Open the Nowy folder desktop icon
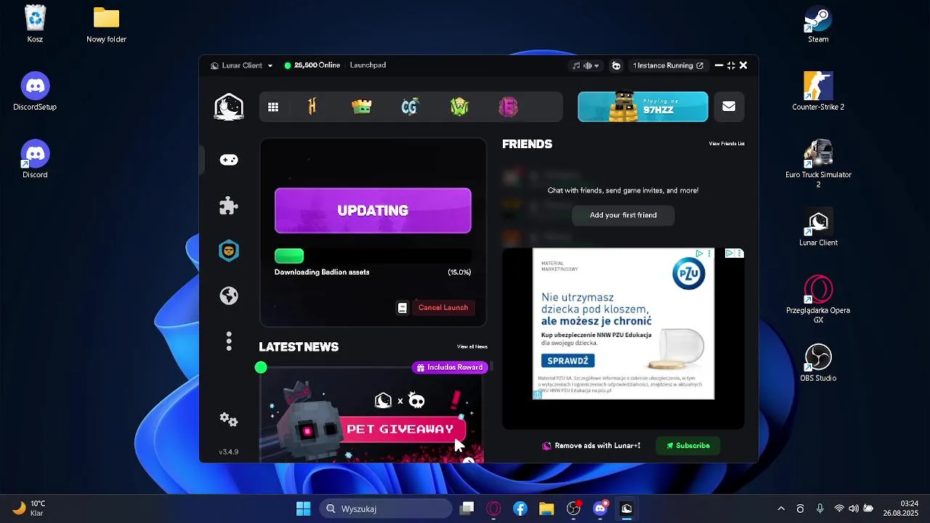Viewport: 930px width, 523px height. click(106, 24)
